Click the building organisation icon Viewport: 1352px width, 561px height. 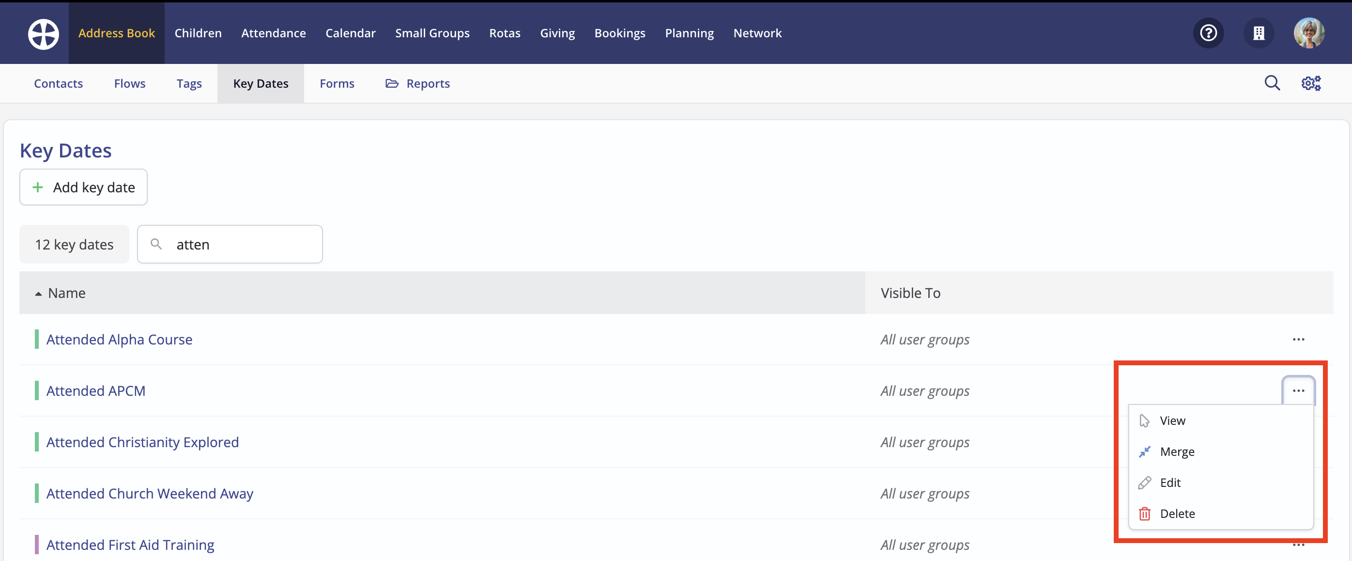(x=1258, y=33)
